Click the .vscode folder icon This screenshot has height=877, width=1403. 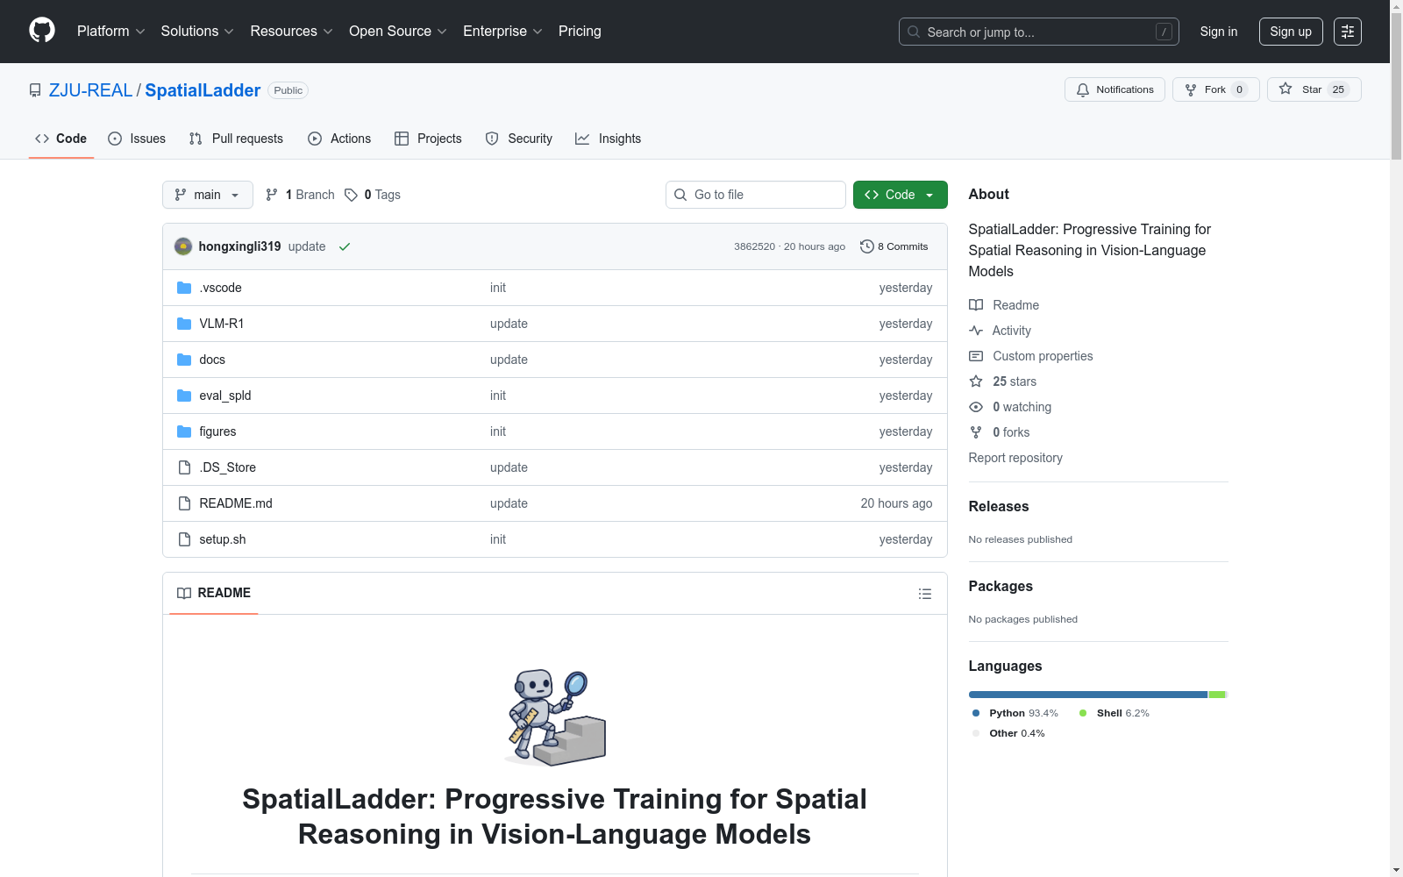tap(184, 288)
